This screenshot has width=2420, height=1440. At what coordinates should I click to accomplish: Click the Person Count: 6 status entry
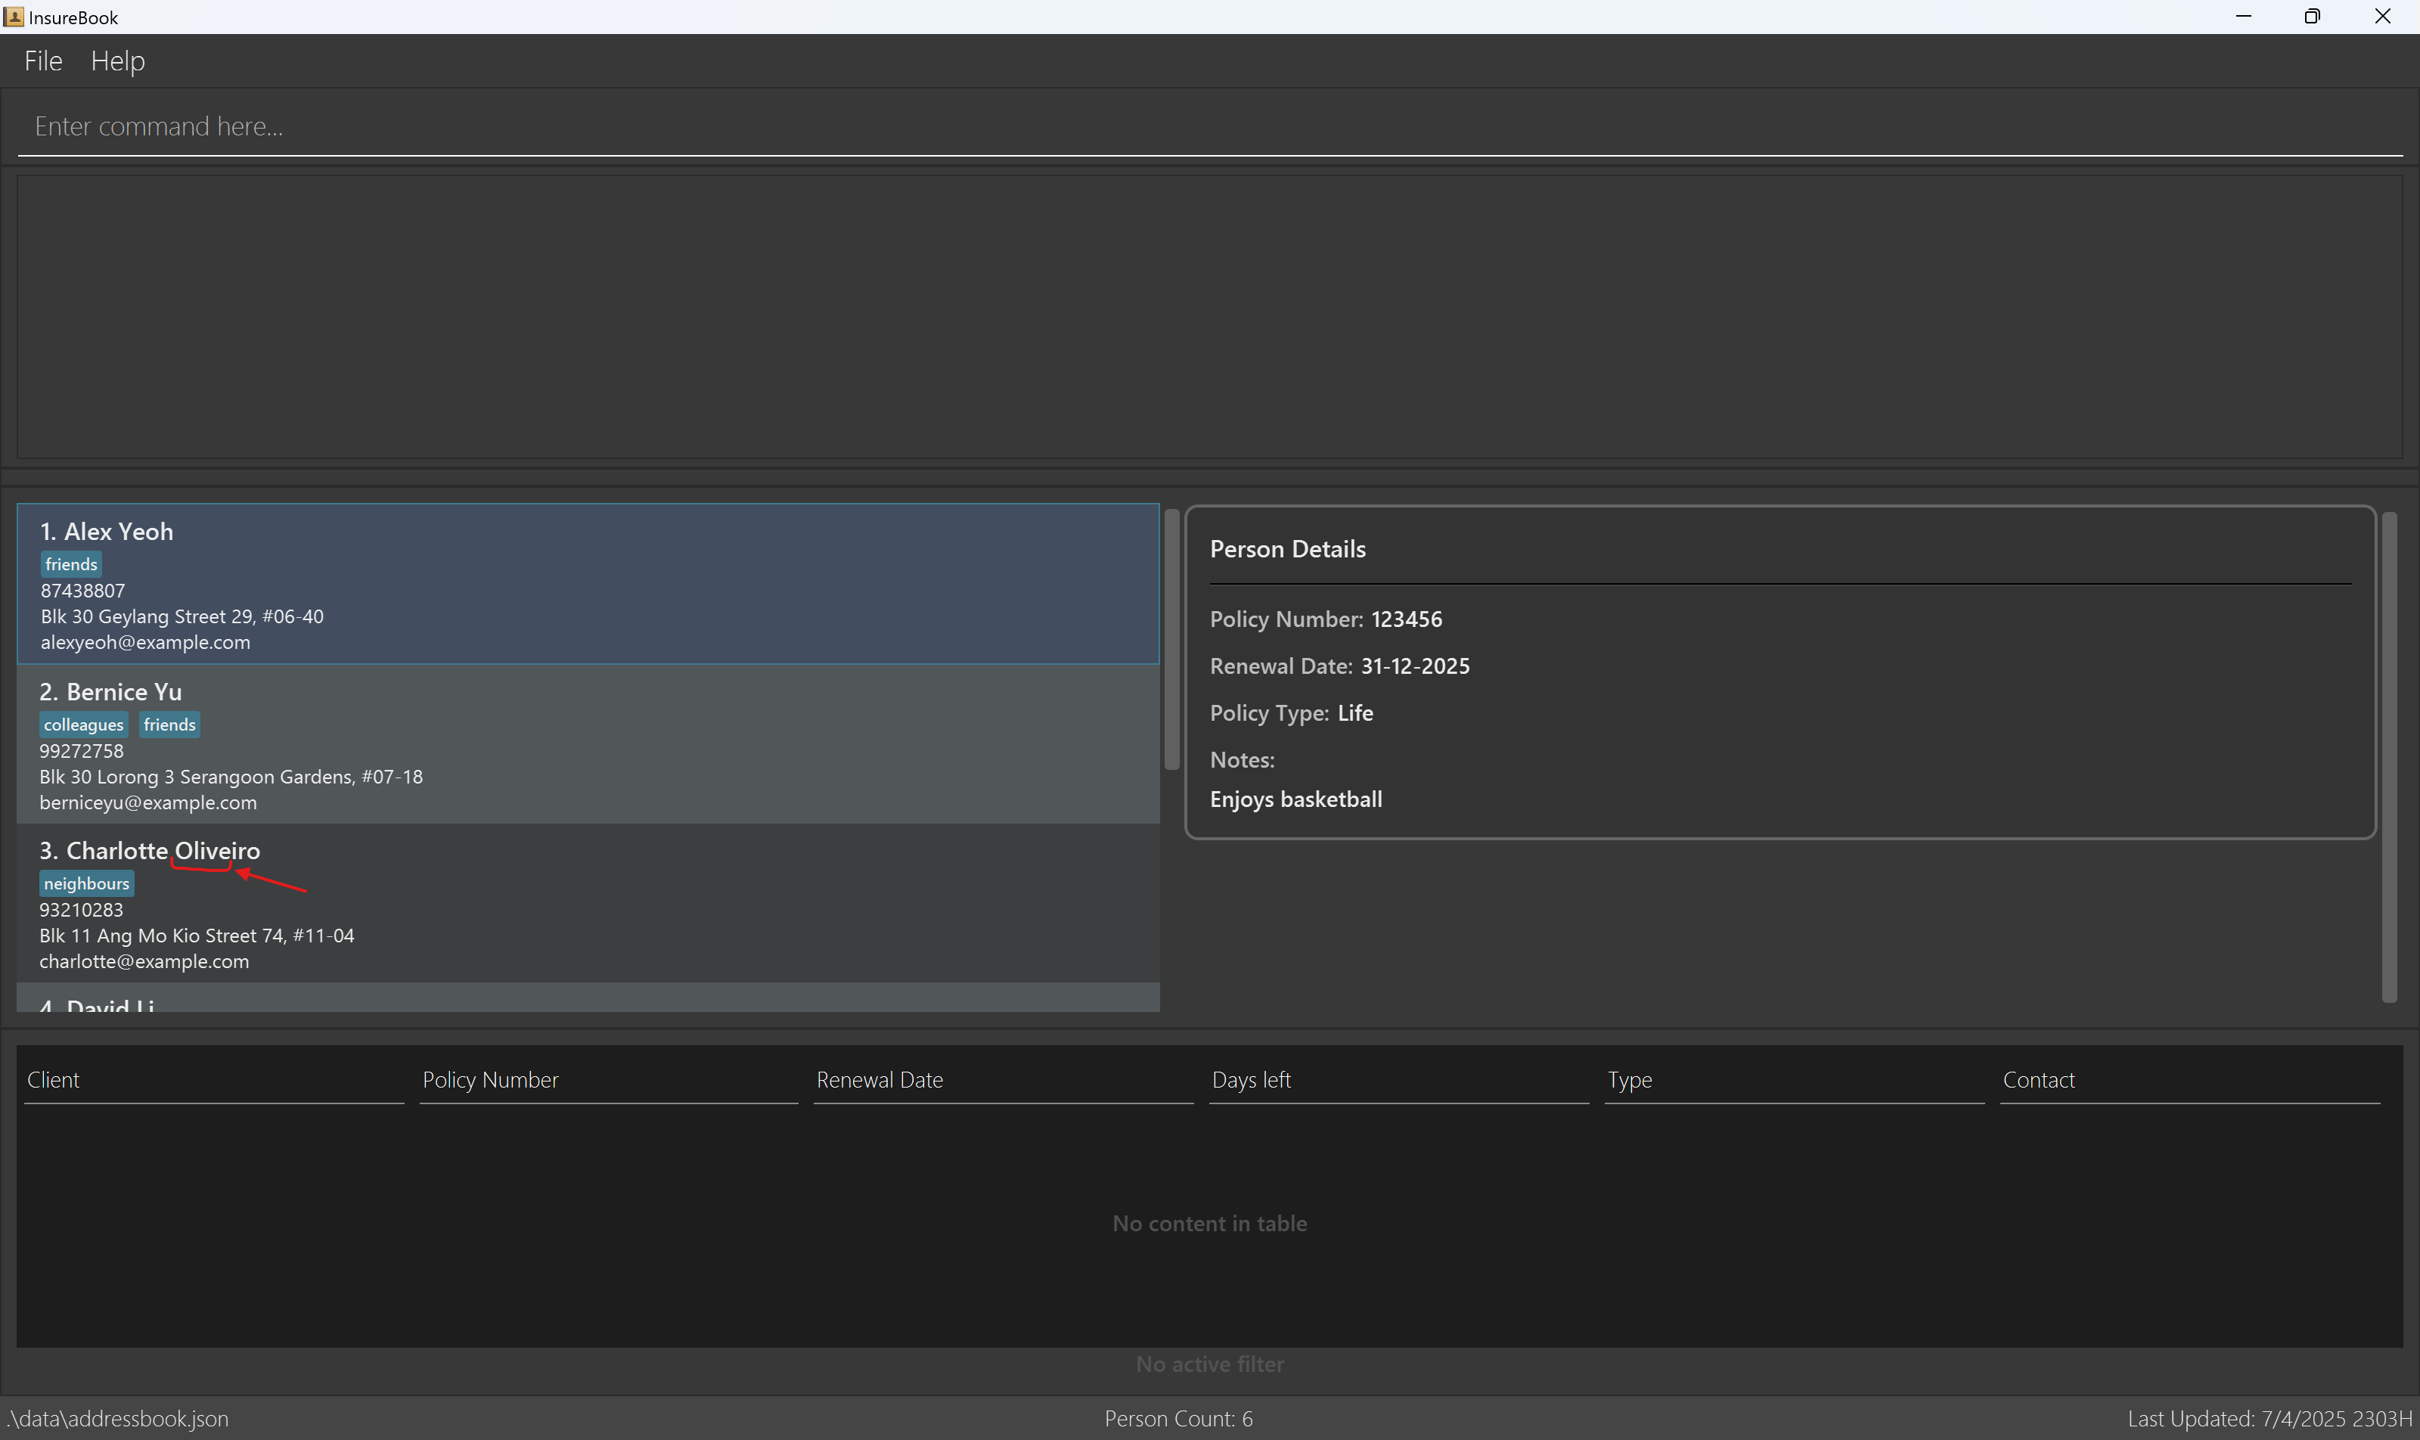pos(1178,1419)
